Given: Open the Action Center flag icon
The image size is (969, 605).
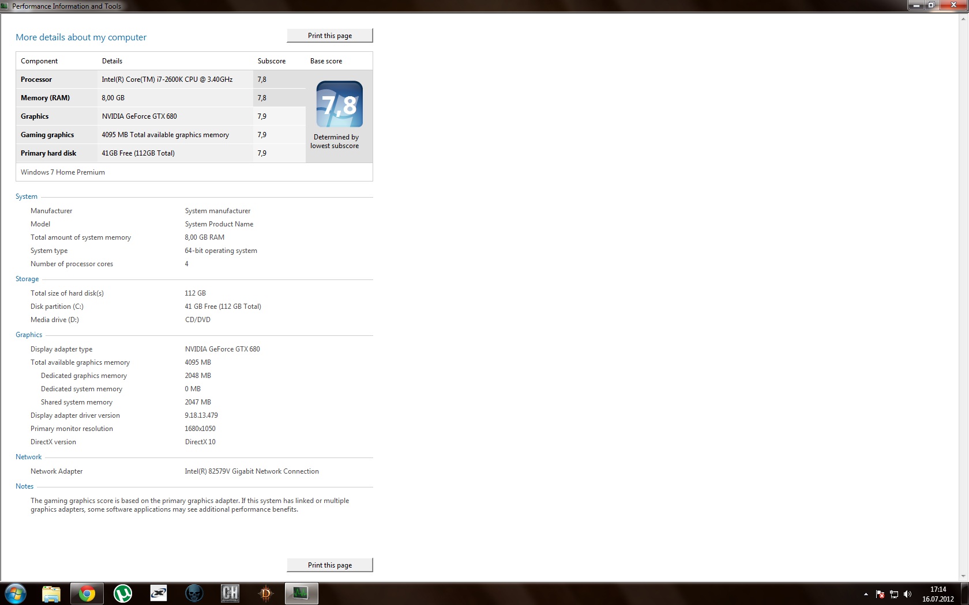Looking at the screenshot, I should click(880, 594).
